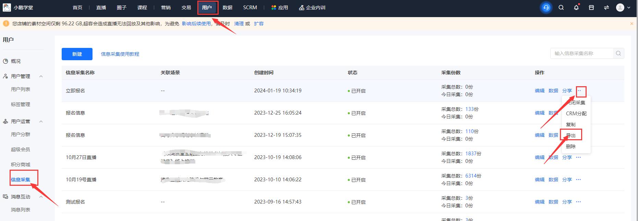Collapse the 用户运营 sidebar section
This screenshot has height=221, width=638.
pos(41,121)
